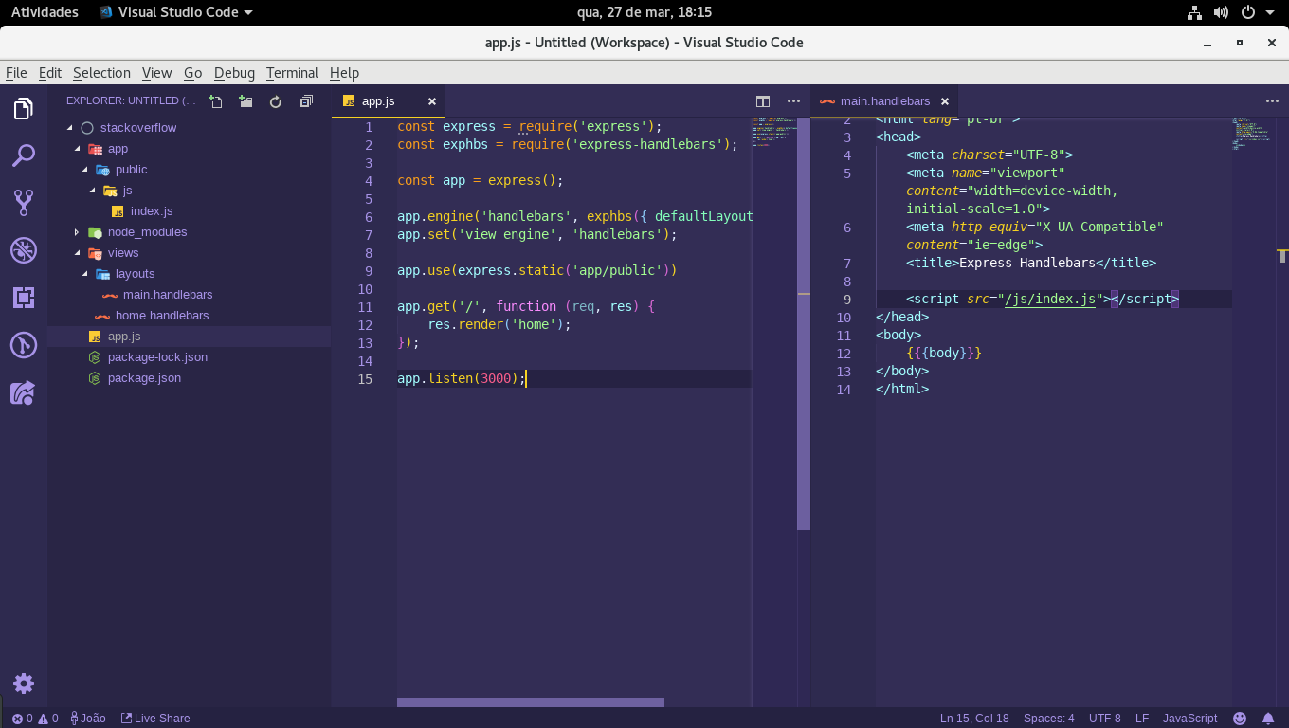Open the GitLens view in activity bar
This screenshot has height=728, width=1289.
point(24,345)
